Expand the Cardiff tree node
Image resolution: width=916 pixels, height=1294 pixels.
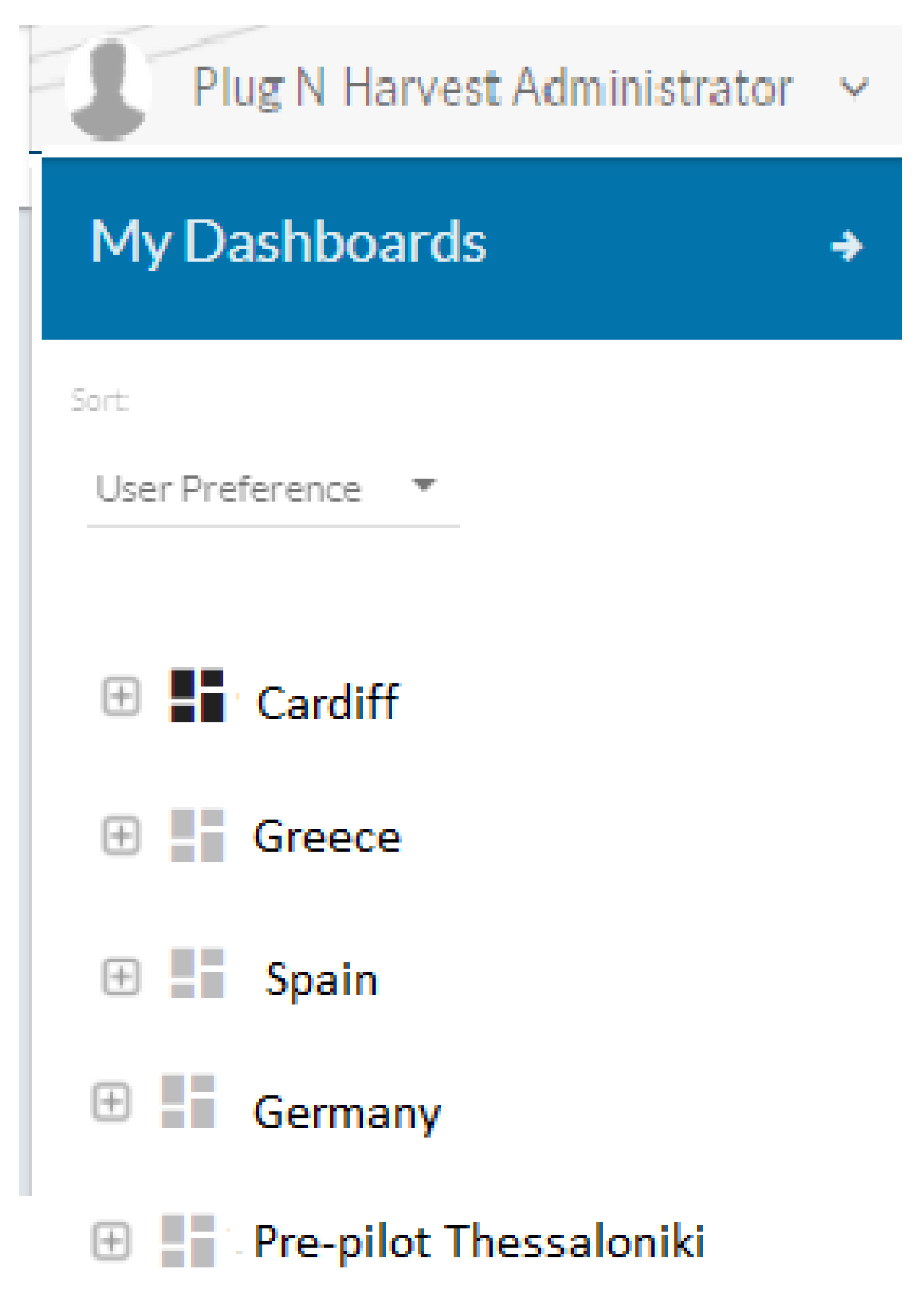pyautogui.click(x=121, y=696)
